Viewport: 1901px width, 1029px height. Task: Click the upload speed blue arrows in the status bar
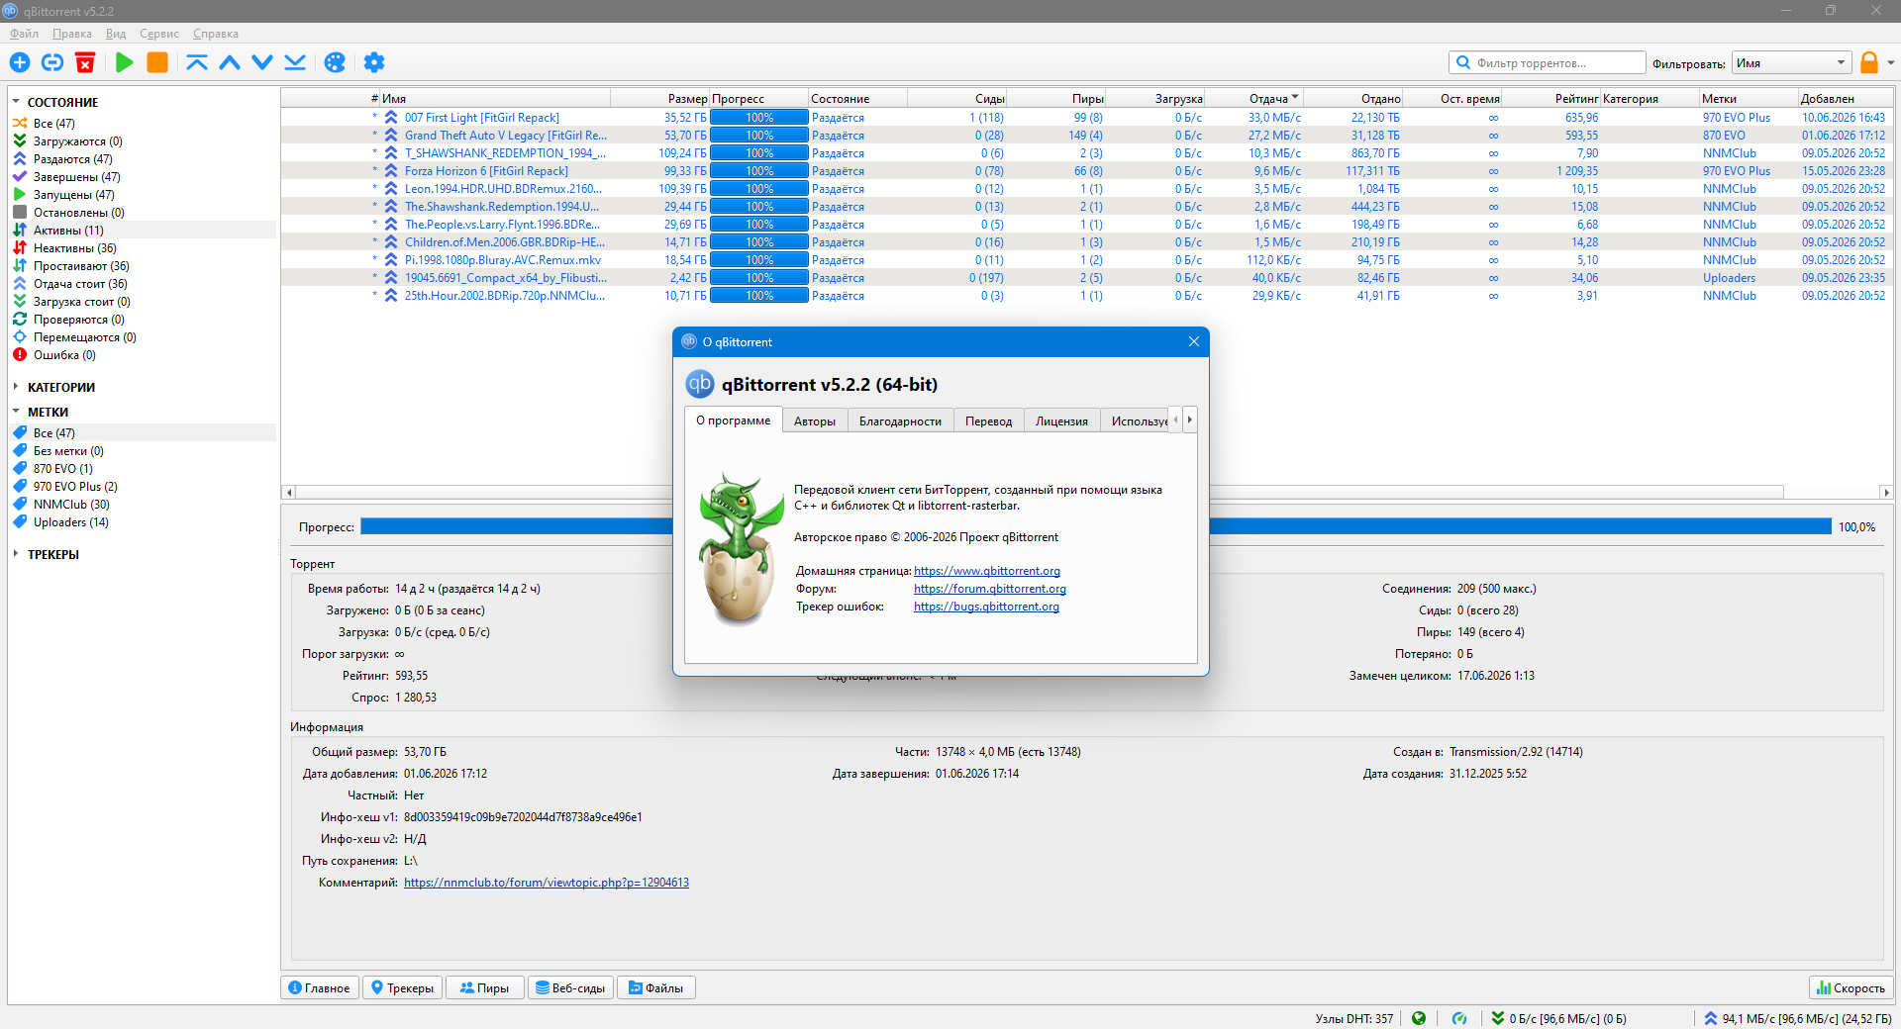coord(1711,1018)
